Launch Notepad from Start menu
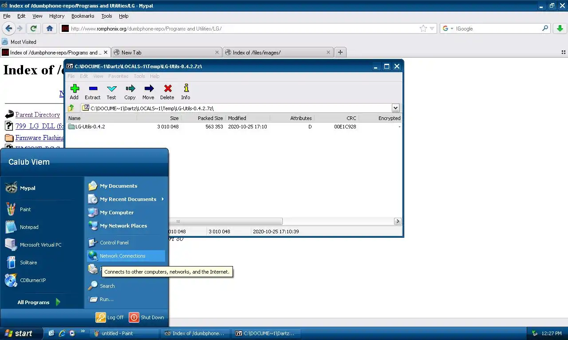 pos(42,227)
